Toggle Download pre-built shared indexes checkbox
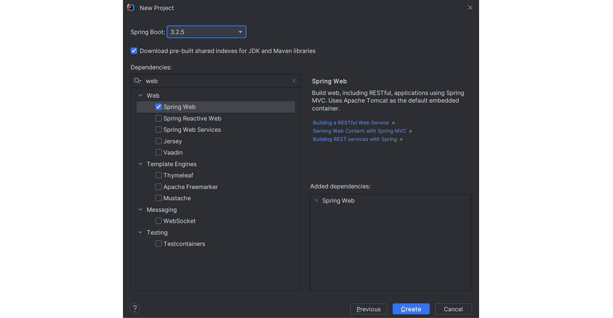The width and height of the screenshot is (613, 318). (x=134, y=51)
